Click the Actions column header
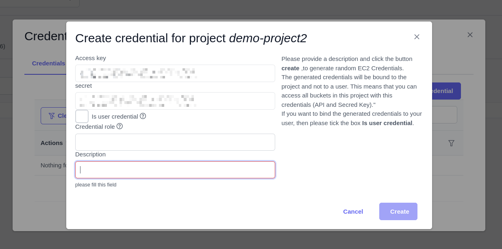502x249 pixels. (51, 143)
